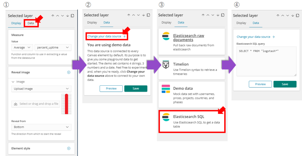Click Select or drag and drop a file
Screen dimensions: 302x156
click(x=36, y=104)
